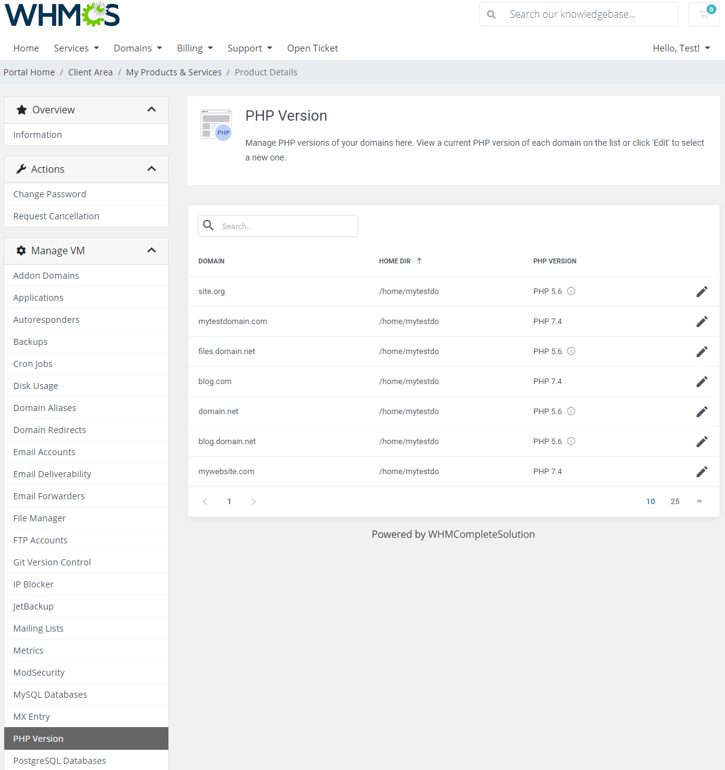Click the edit pencil for blog.com
Image resolution: width=725 pixels, height=770 pixels.
point(702,381)
